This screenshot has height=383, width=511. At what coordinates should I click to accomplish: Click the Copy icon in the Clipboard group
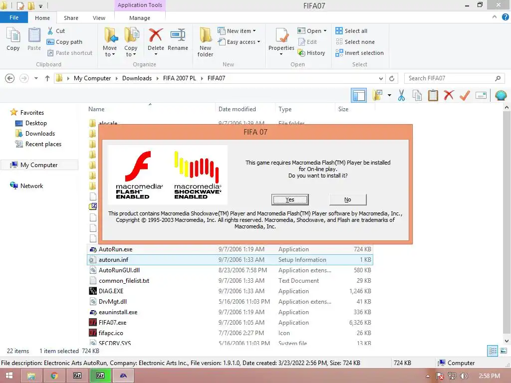pyautogui.click(x=13, y=35)
